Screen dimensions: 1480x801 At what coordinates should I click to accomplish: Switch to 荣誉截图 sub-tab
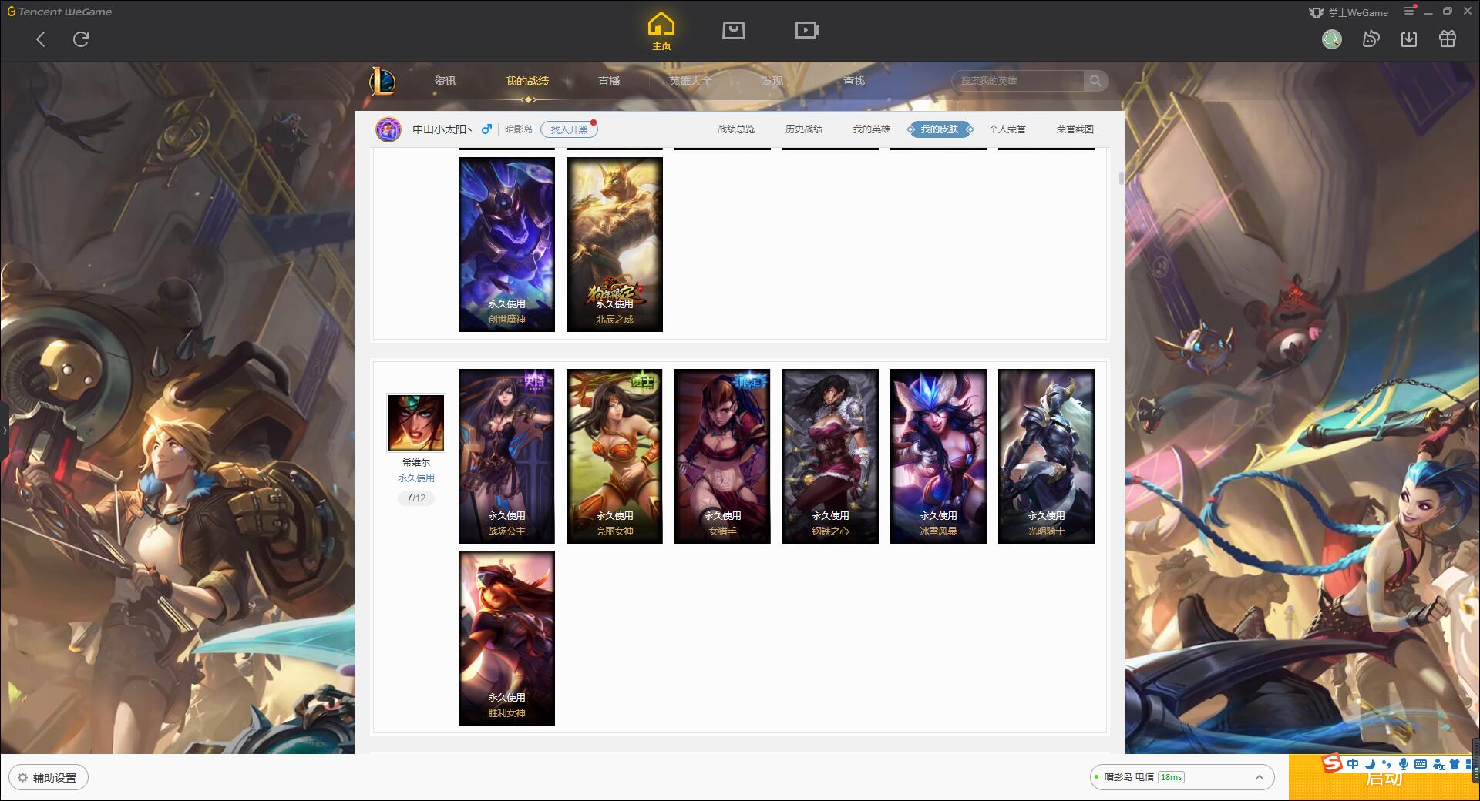[x=1075, y=129]
